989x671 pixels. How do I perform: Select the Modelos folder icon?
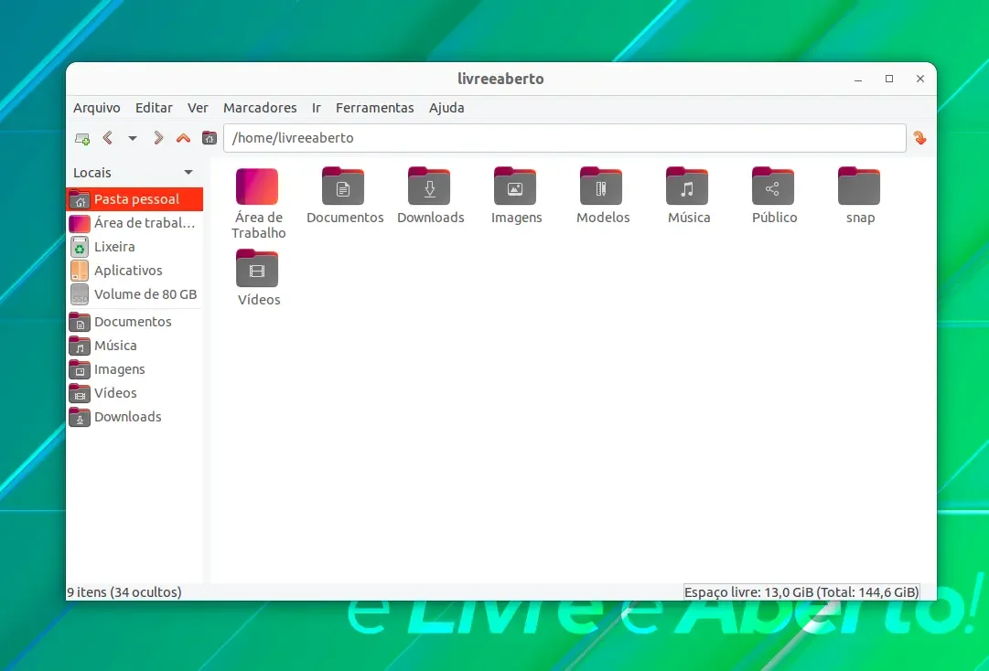pos(601,186)
